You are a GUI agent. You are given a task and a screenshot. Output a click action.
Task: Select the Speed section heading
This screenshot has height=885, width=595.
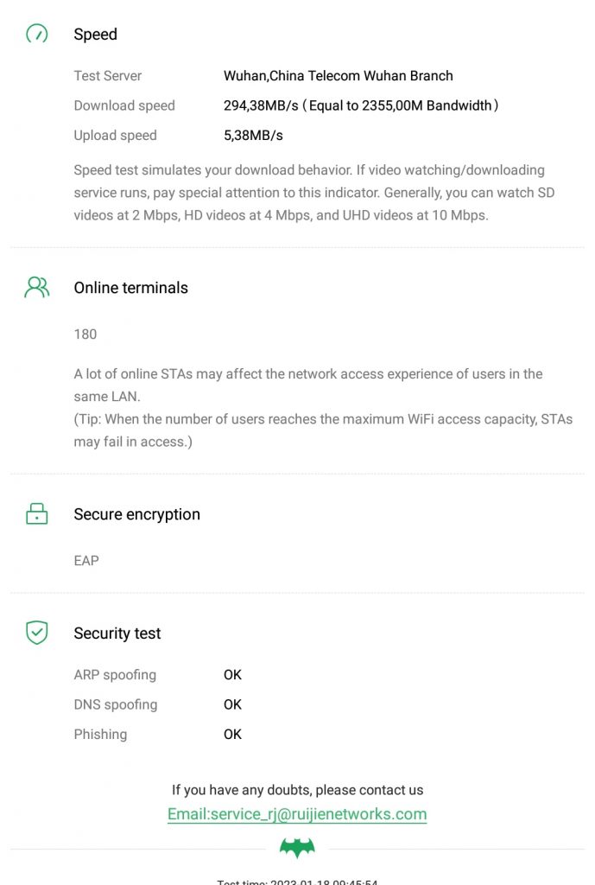95,35
